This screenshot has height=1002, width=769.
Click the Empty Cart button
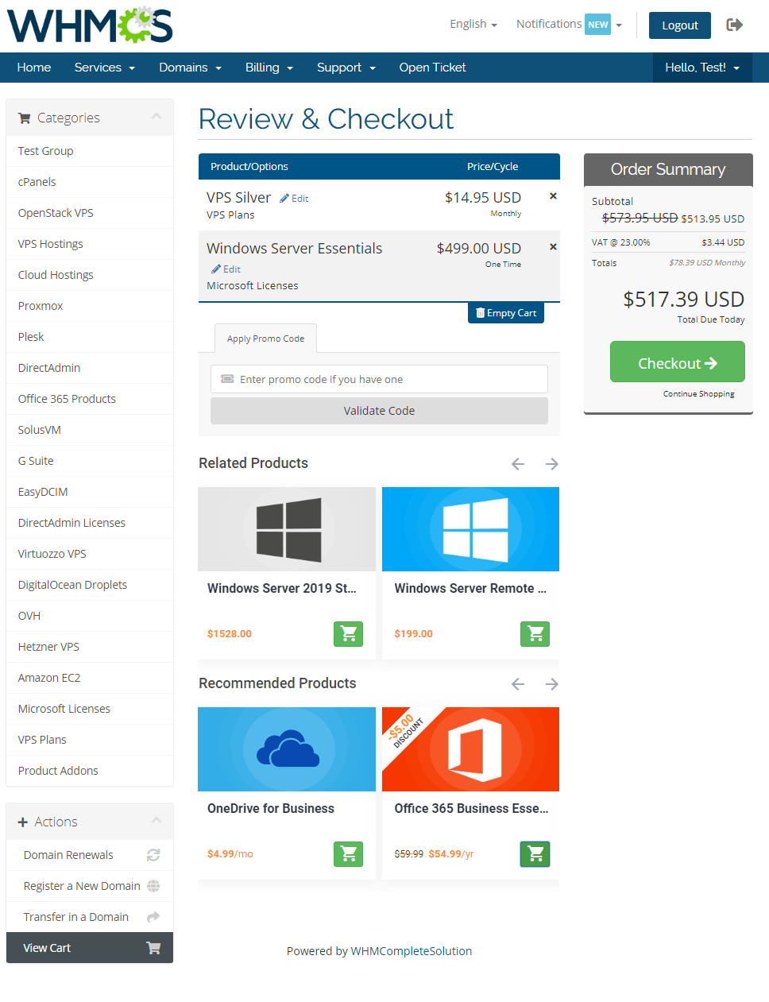coord(506,313)
